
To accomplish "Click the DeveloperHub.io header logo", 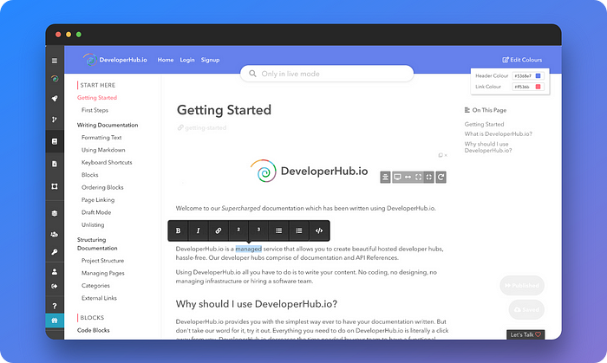I will [115, 60].
